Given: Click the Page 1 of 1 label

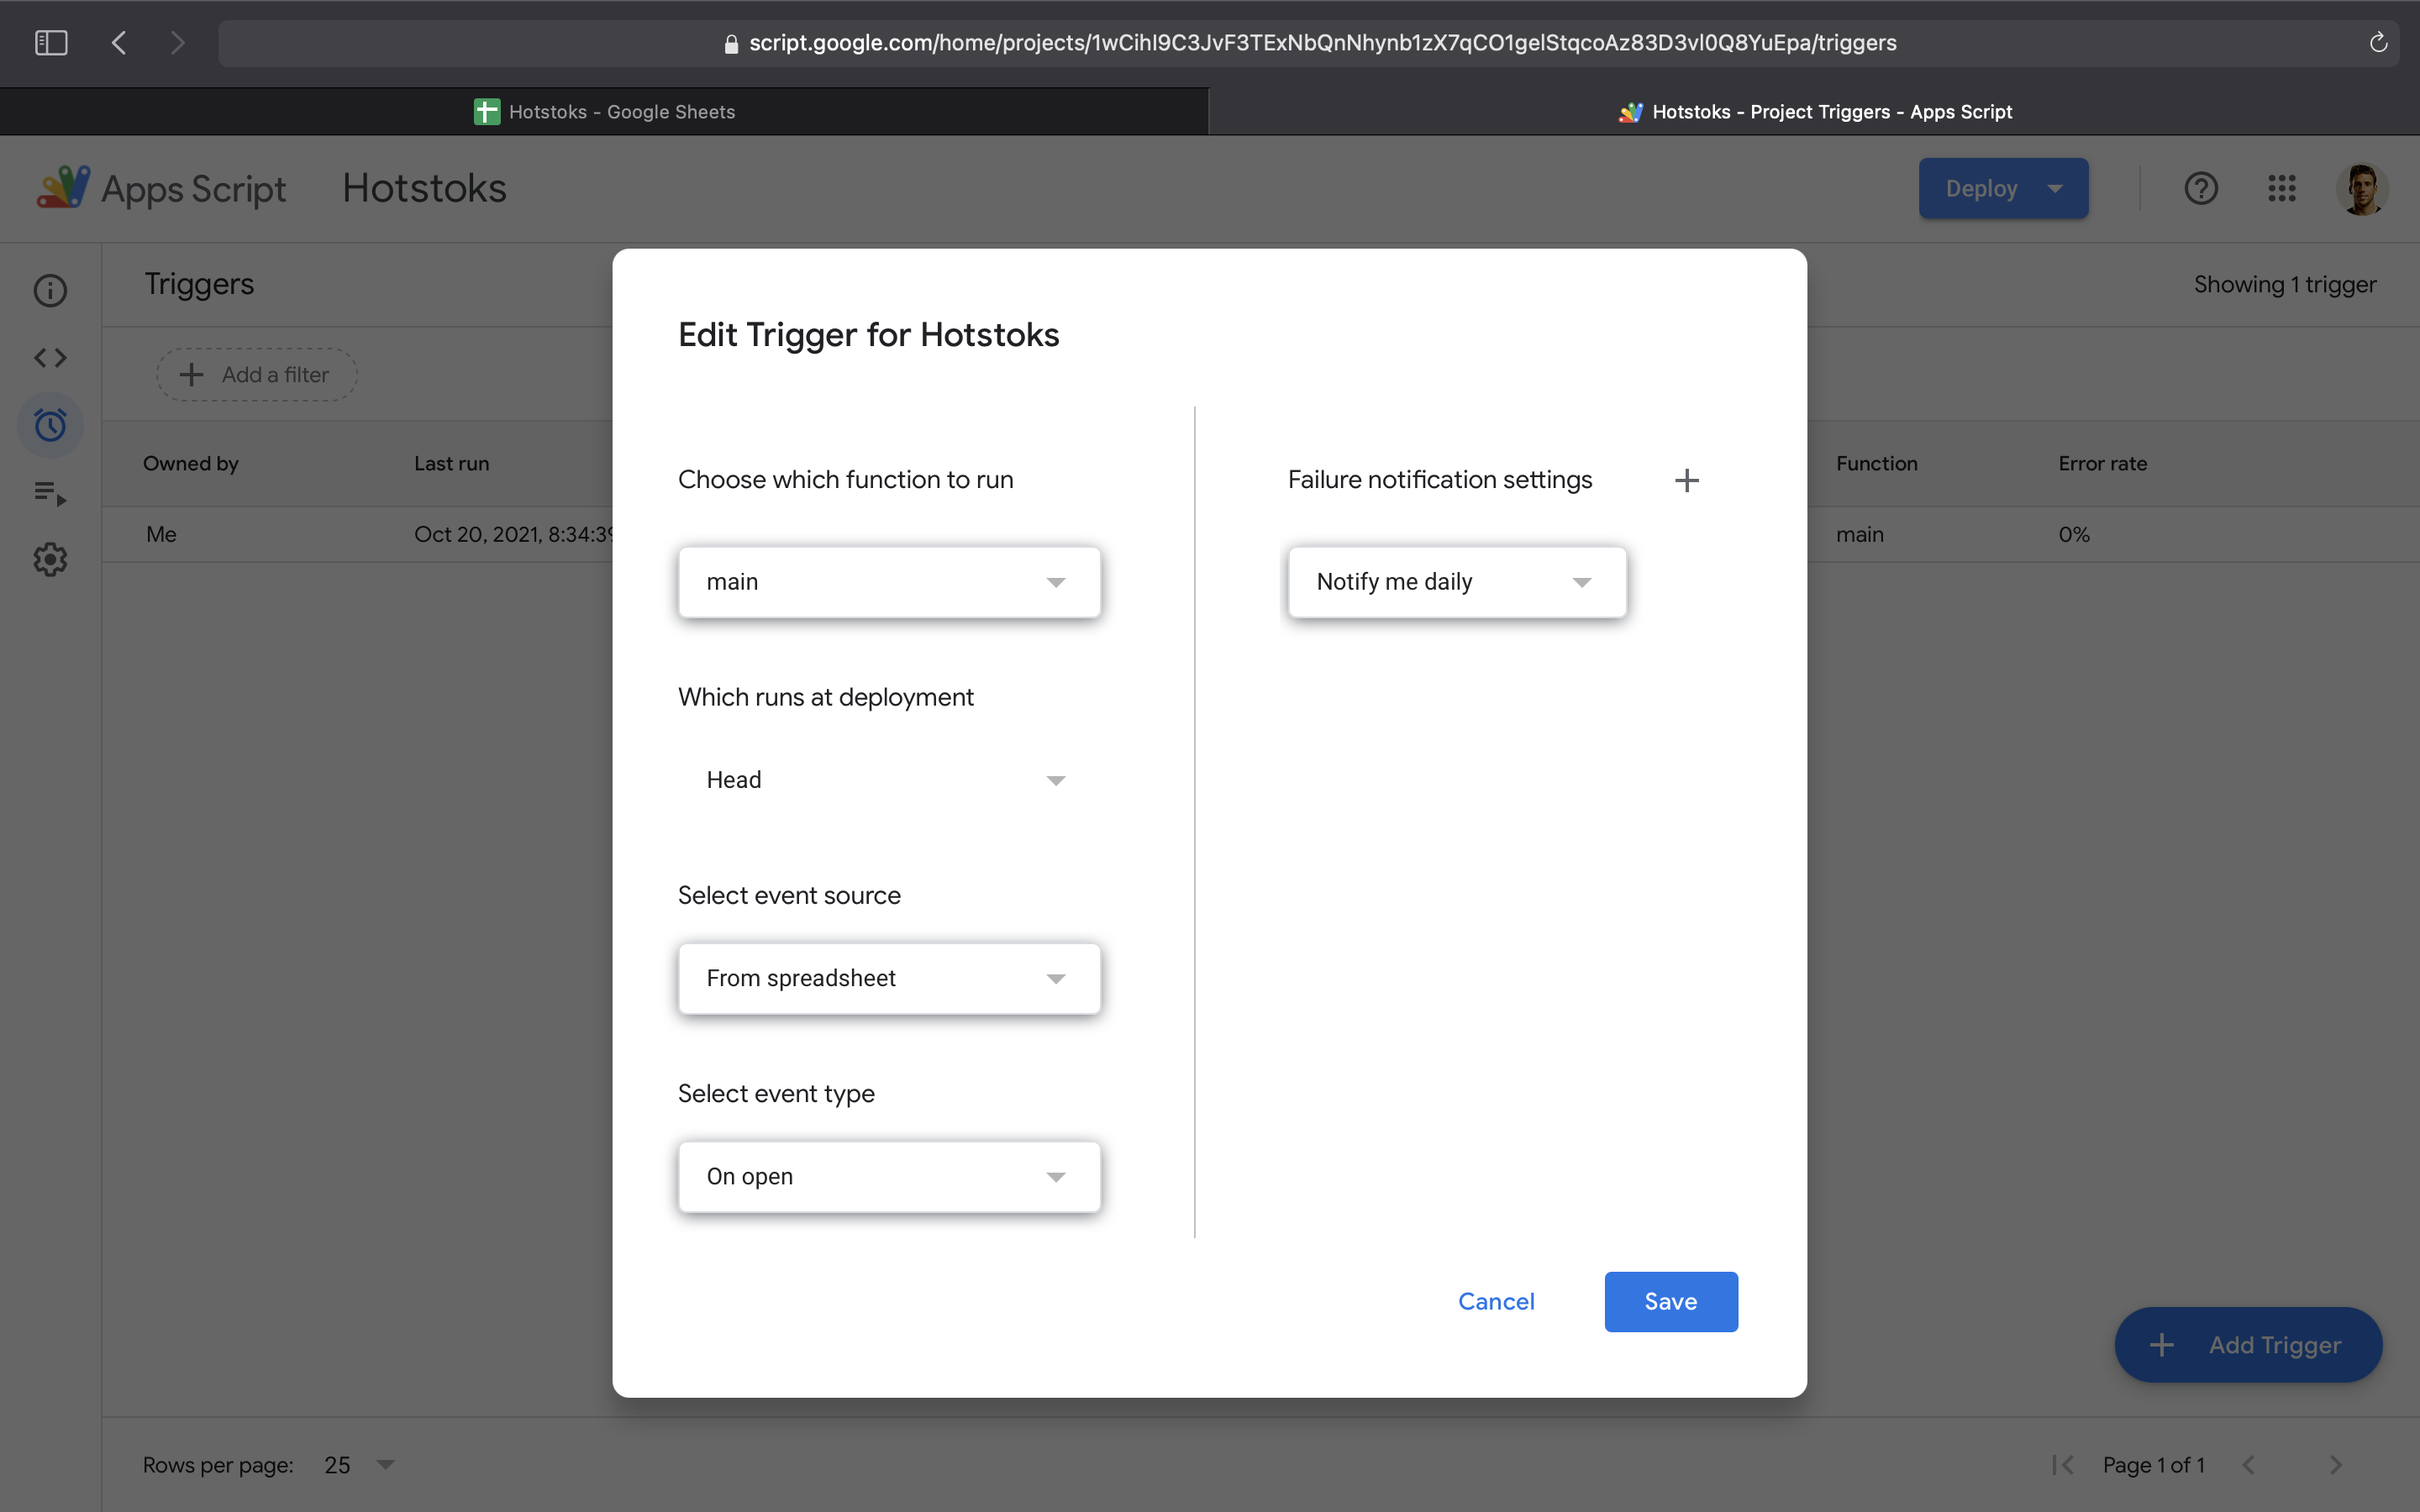Looking at the screenshot, I should tap(2153, 1465).
